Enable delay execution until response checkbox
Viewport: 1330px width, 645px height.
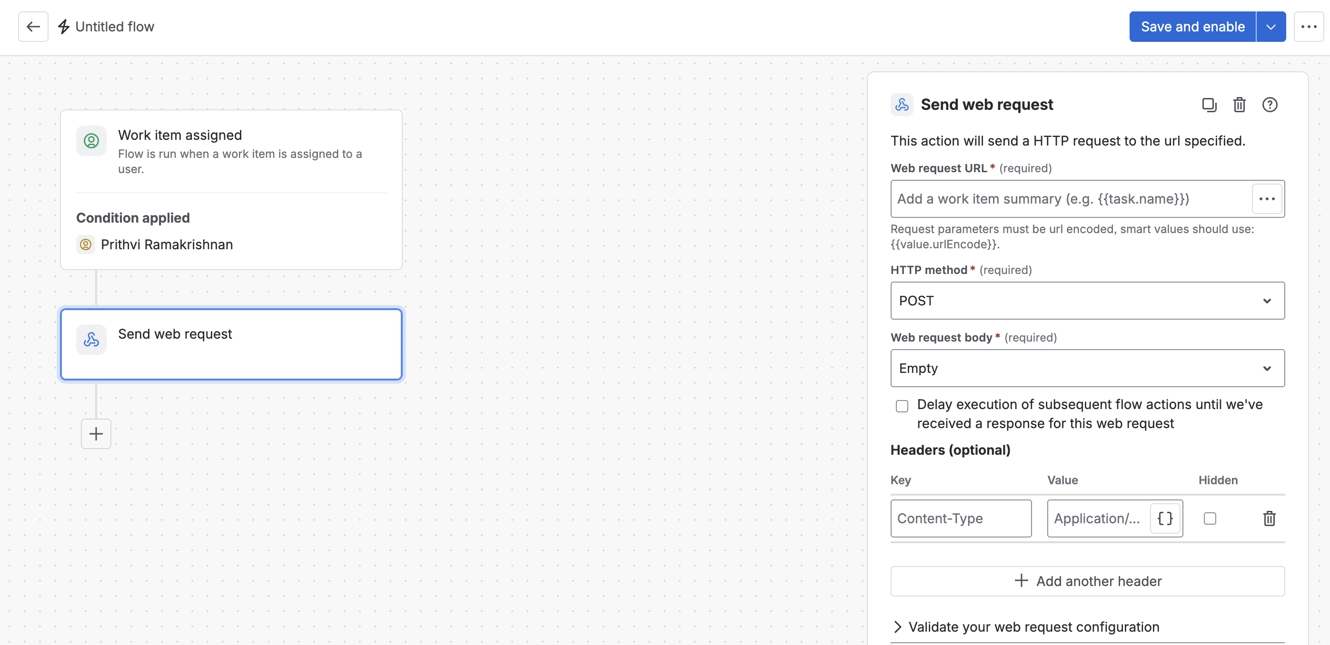click(902, 406)
